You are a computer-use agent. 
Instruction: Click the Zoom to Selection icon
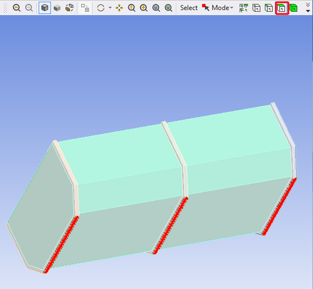point(169,8)
